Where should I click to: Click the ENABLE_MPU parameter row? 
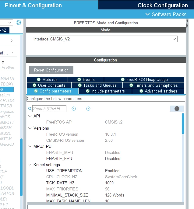point(104,152)
